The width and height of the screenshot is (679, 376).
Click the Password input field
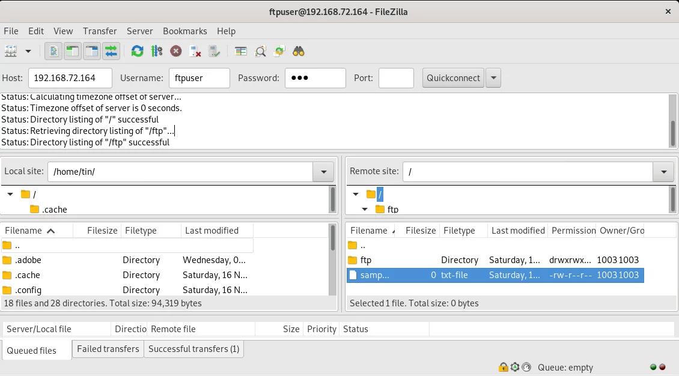(315, 78)
